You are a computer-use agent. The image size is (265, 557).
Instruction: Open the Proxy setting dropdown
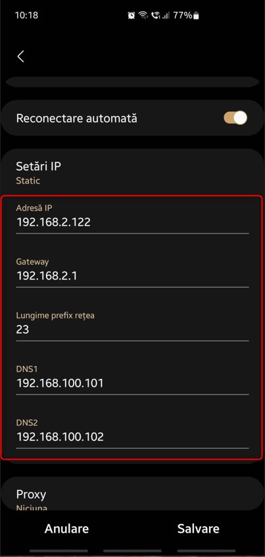tap(132, 496)
